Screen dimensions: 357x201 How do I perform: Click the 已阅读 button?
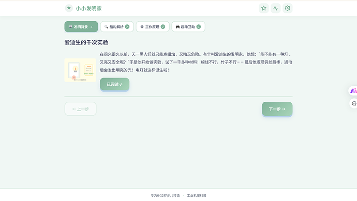114,84
